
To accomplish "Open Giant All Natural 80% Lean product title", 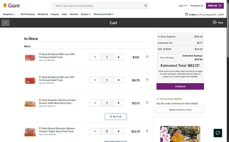I will pos(57,56).
